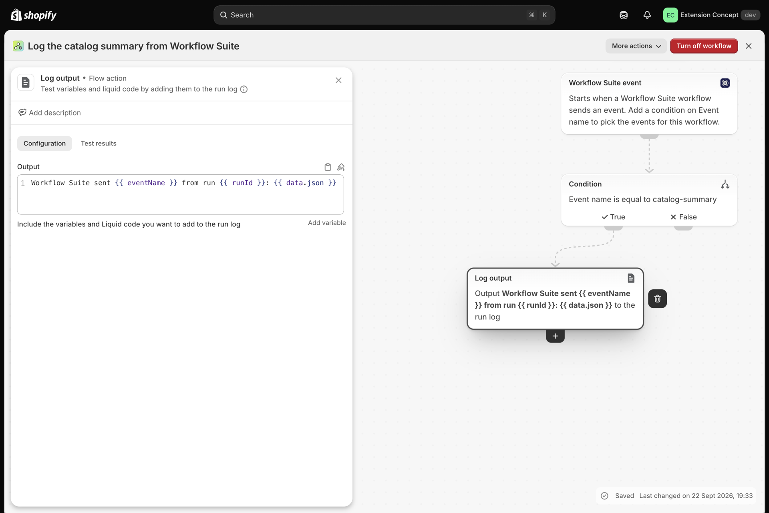Open the Sidekick assistant icon

624,15
